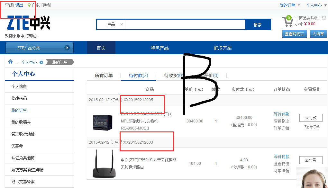
Task: Click 查看物流 for the router order
Action: pos(281,164)
